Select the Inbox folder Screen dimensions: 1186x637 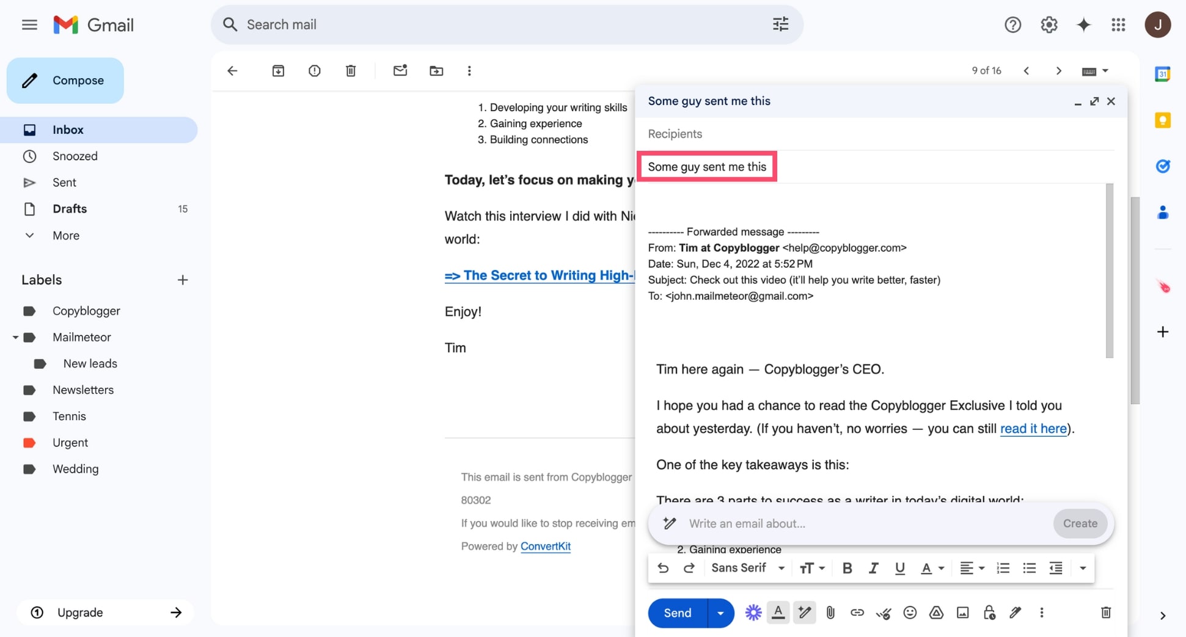point(99,130)
